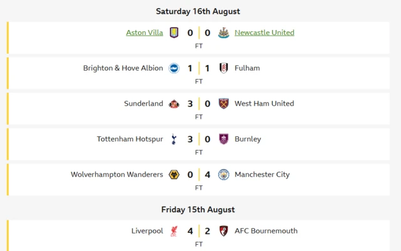Open the Liverpool 4-2 Bournemouth match
401x251 pixels.
click(x=198, y=235)
